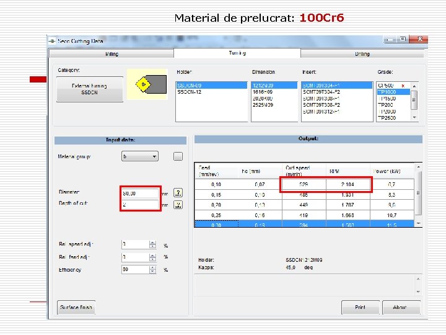Screen dimensions: 446x335
Task: Click the SSDCN tool holder illustration
Action: point(147,84)
